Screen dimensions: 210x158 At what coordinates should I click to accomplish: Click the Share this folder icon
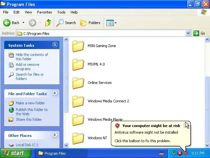(x=11, y=119)
